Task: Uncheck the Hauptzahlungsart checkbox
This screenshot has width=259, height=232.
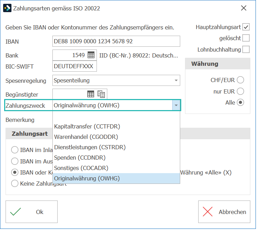Action: click(246, 27)
